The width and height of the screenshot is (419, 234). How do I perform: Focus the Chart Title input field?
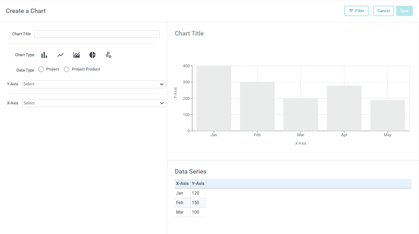[97, 34]
